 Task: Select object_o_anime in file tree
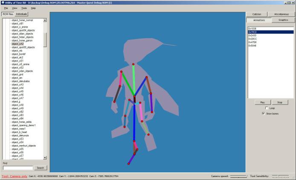(x=20, y=27)
